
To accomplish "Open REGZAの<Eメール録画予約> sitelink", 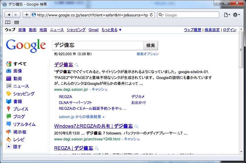I will (92, 108).
